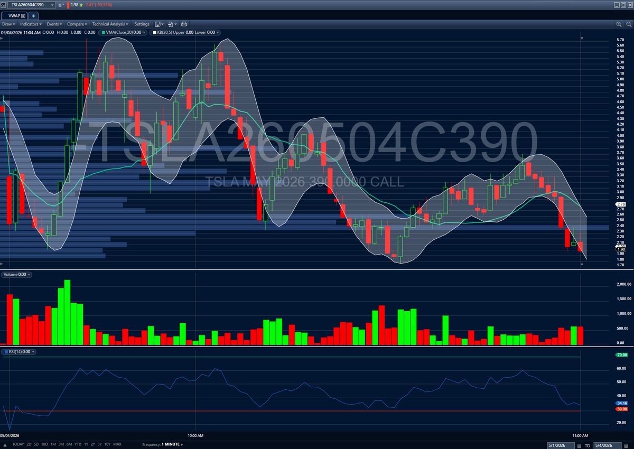Screen dimensions: 634x449
Task: Select the 10D time range
Action: coord(44,444)
